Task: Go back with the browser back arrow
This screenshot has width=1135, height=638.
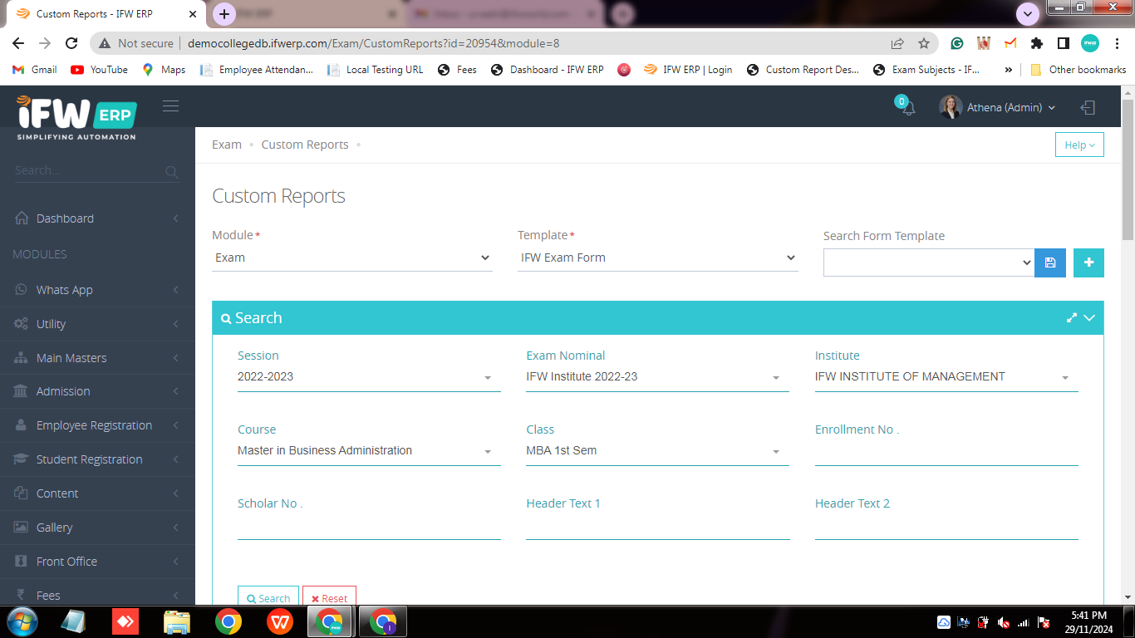Action: click(x=18, y=43)
